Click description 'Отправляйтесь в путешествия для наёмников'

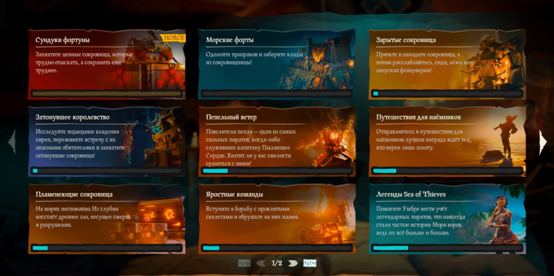click(x=423, y=140)
